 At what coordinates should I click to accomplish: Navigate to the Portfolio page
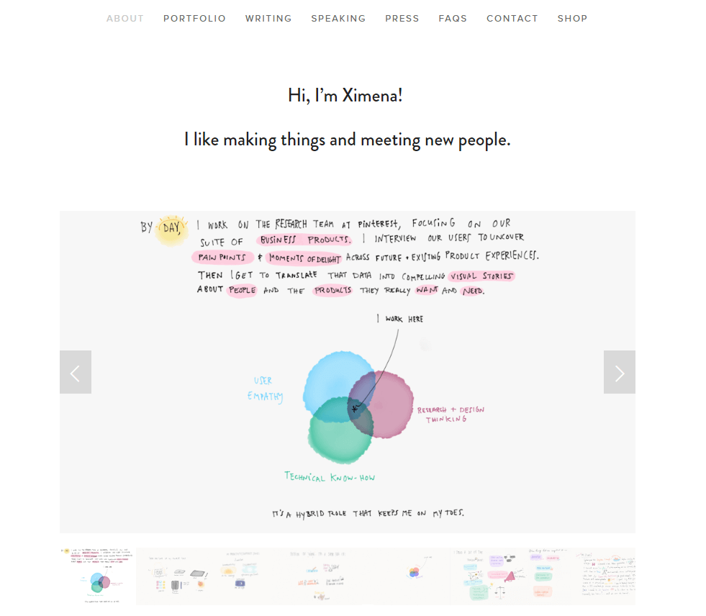point(194,19)
